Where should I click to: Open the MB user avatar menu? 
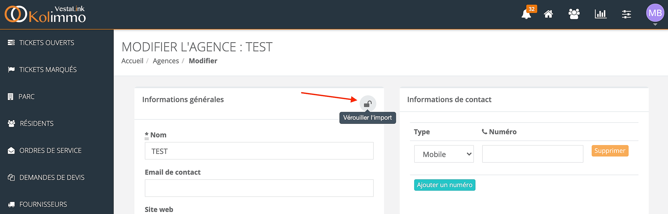point(655,13)
